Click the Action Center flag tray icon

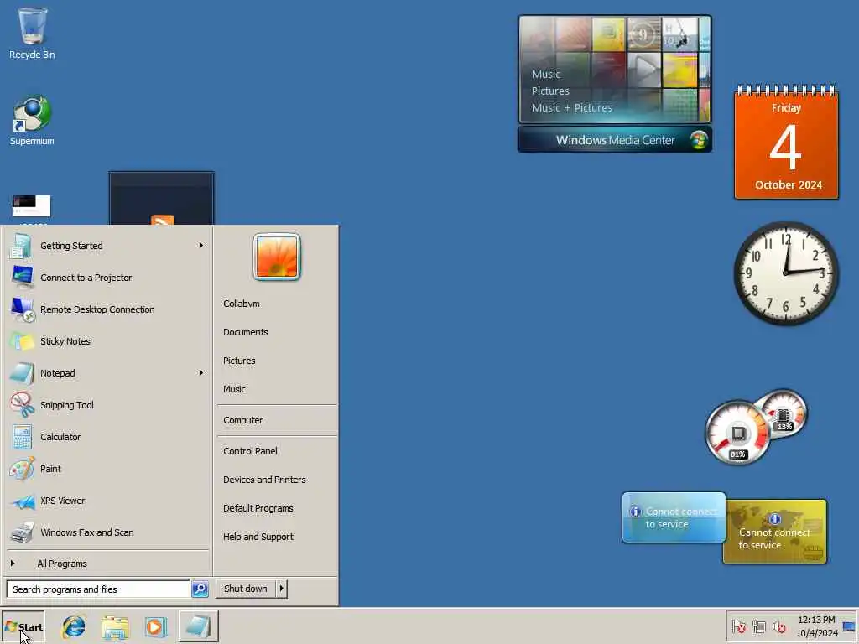click(x=738, y=626)
